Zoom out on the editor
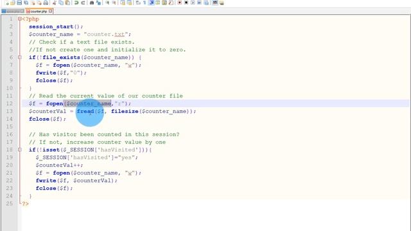Viewport: 411px width, 231px height. (114, 3)
